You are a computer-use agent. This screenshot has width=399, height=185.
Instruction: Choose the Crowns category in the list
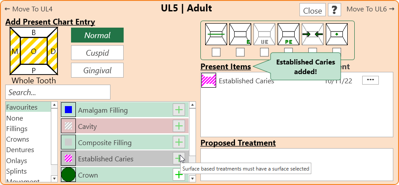click(18, 139)
